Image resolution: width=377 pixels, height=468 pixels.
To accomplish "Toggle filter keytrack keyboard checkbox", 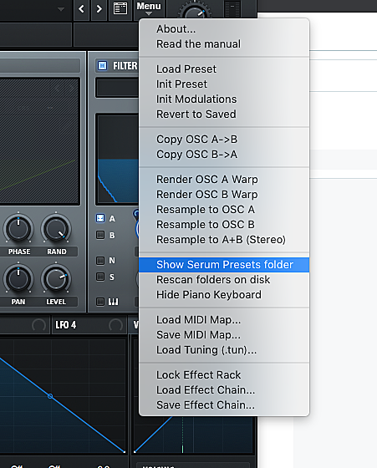I will click(100, 302).
